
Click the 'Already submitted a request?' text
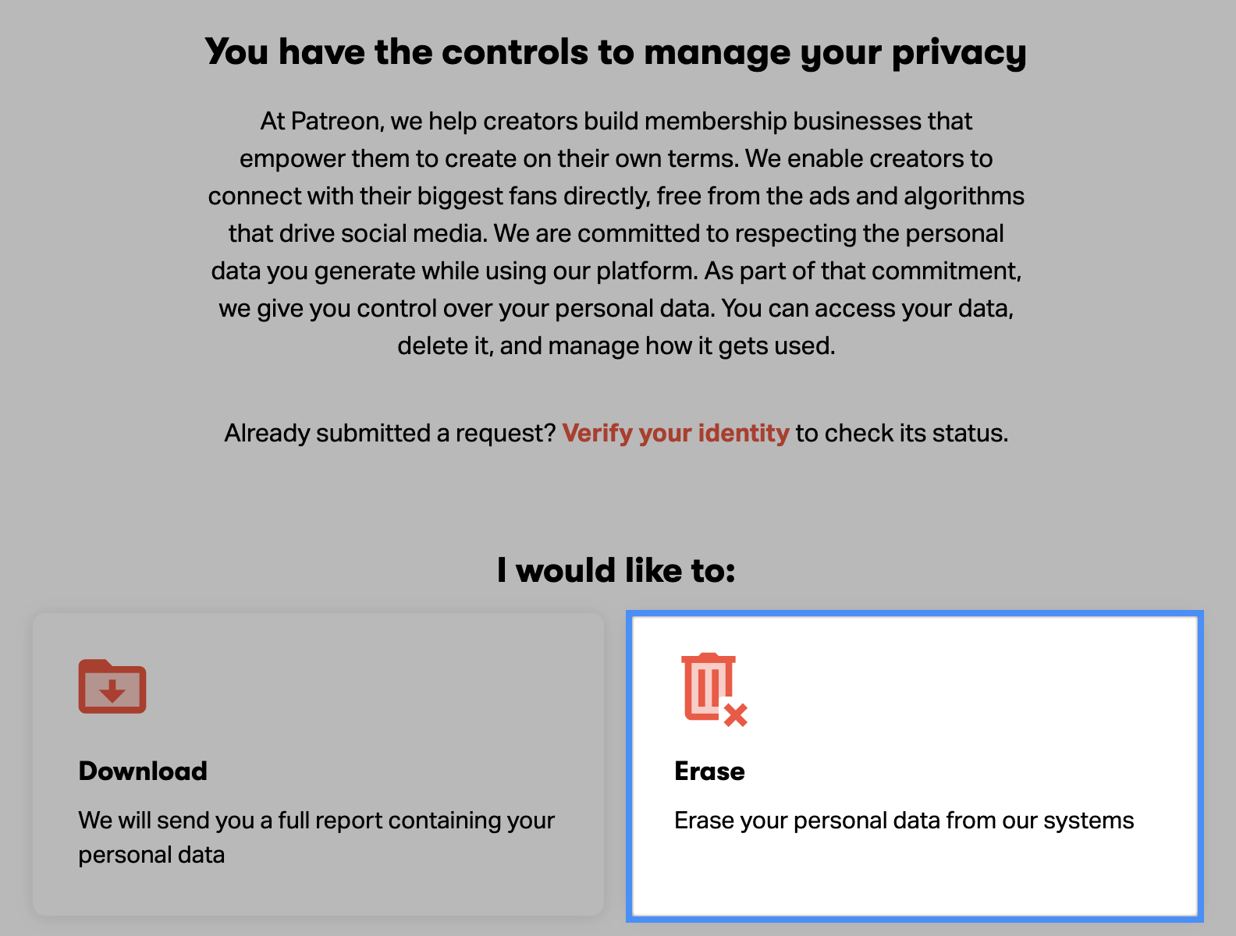[x=390, y=433]
